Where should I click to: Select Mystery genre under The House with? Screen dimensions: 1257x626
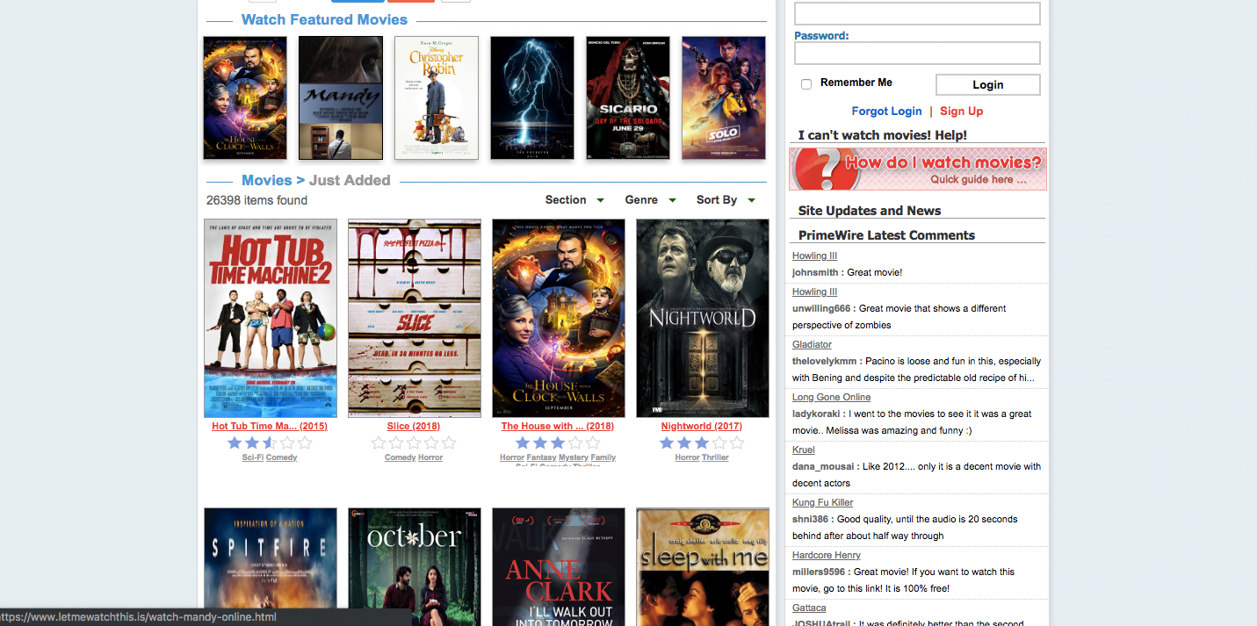(574, 457)
